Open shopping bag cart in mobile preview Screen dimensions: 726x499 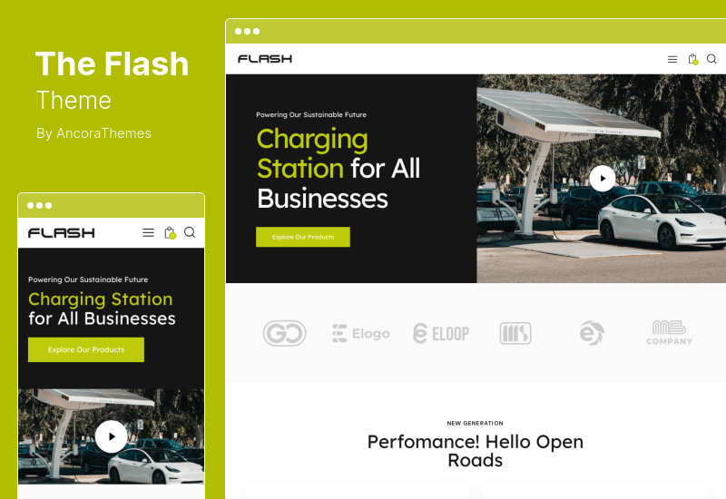[170, 232]
